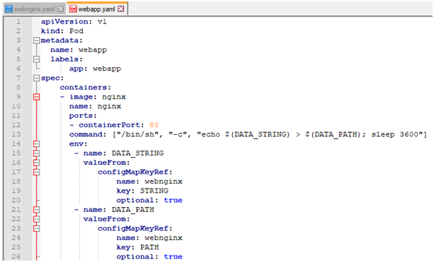The width and height of the screenshot is (434, 262).
Task: Click the containerPort value 80
Action: [x=154, y=125]
